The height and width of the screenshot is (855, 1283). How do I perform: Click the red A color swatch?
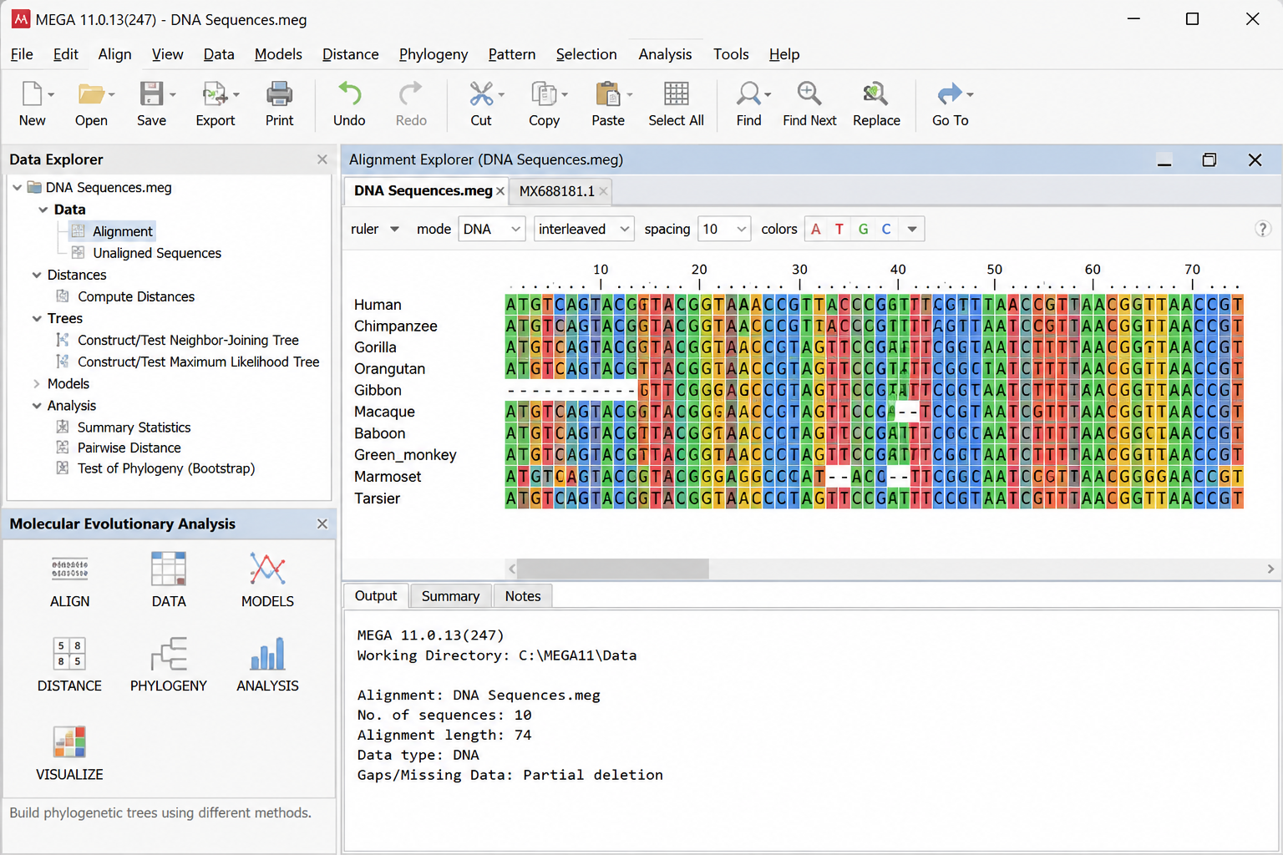click(x=816, y=229)
